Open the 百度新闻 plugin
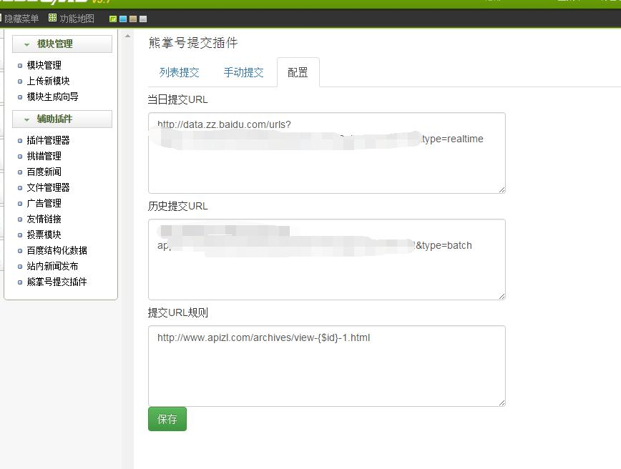The width and height of the screenshot is (621, 469). pos(43,171)
